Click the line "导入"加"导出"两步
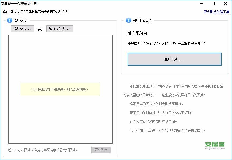The width and height of the screenshot is (232, 160). tap(168, 130)
